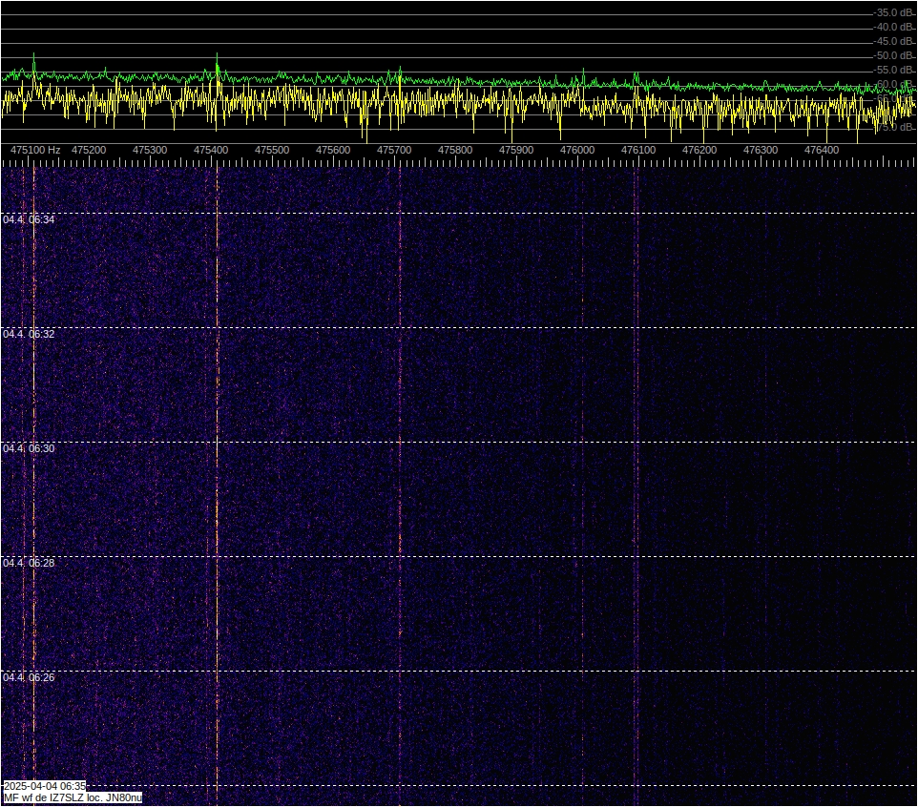Click the 476100 frequency label
This screenshot has height=807, width=918.
tap(638, 150)
